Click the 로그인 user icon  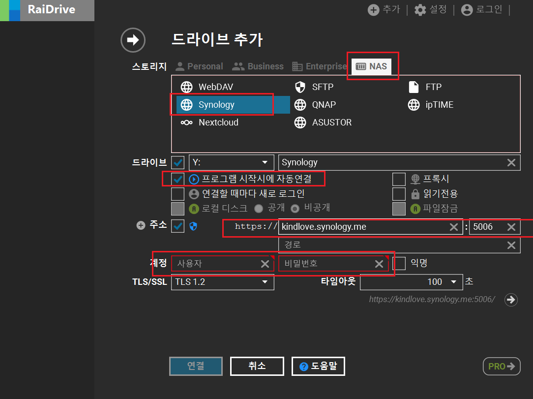(467, 10)
